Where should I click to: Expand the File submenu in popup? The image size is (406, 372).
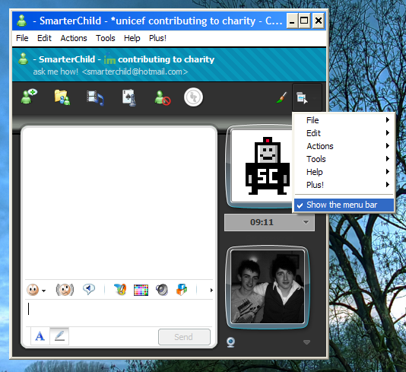point(344,120)
